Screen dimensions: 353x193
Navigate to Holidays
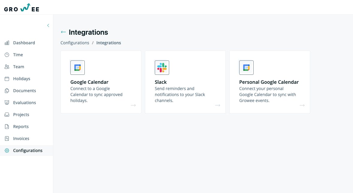(22, 79)
